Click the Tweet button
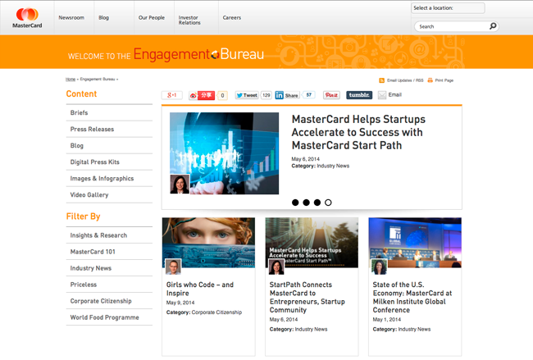 click(x=247, y=95)
